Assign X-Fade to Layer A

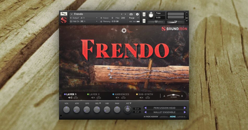point(163,116)
